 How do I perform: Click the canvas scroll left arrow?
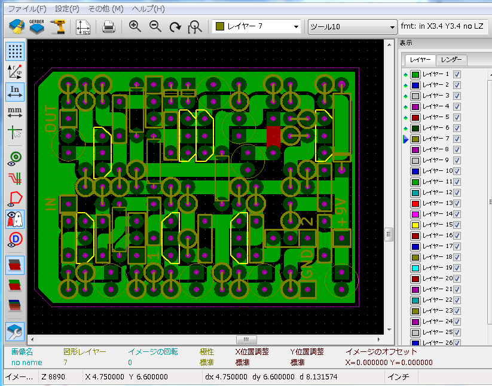point(32,339)
